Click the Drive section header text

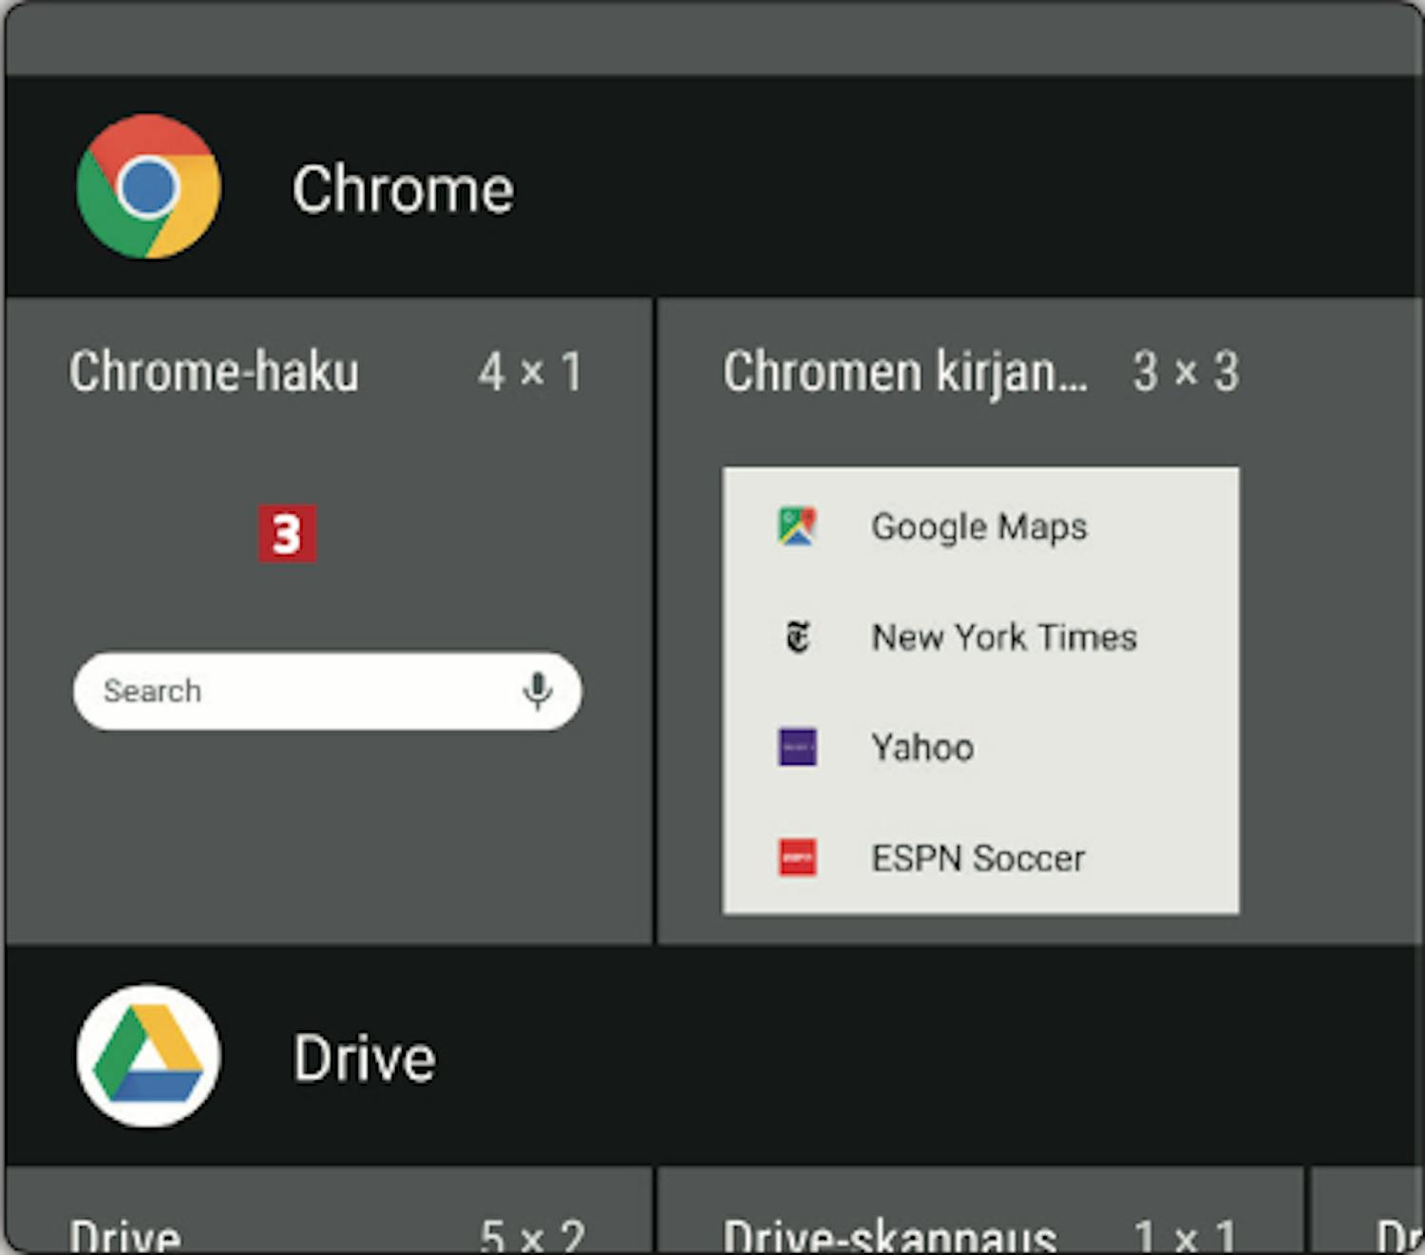(x=364, y=1057)
